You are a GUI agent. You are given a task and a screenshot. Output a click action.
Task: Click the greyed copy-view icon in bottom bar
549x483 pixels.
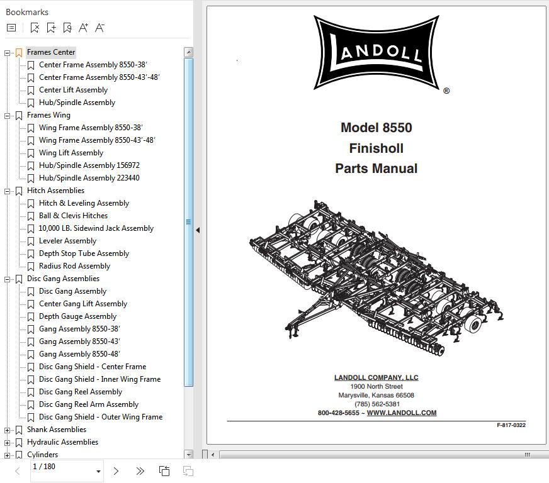pos(188,471)
